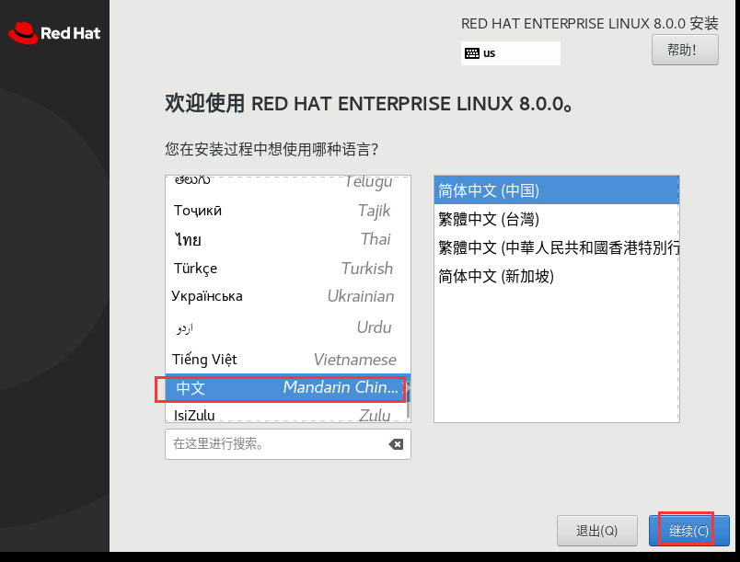The height and width of the screenshot is (562, 740).
Task: Click the 帮助! help button
Action: click(x=685, y=50)
